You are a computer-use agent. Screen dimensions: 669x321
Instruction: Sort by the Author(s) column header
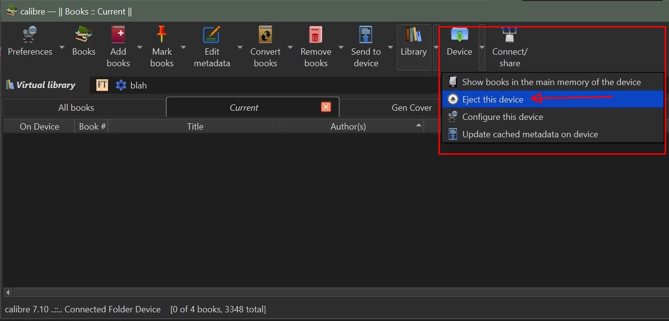352,127
